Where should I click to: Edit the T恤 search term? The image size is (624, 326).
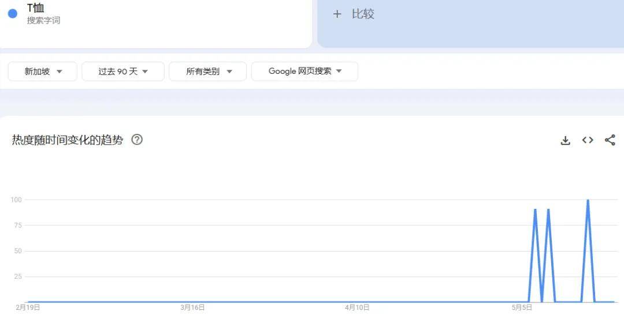[x=35, y=8]
